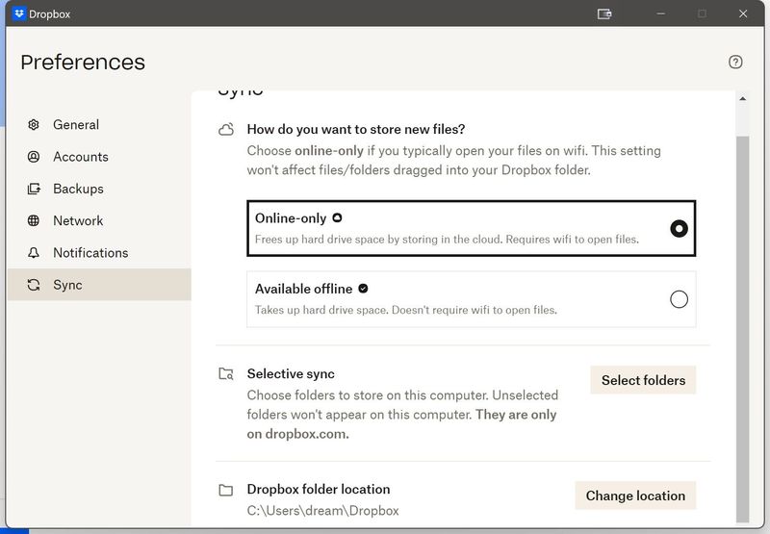Click the Network globe icon
Image resolution: width=770 pixels, height=534 pixels.
point(34,220)
